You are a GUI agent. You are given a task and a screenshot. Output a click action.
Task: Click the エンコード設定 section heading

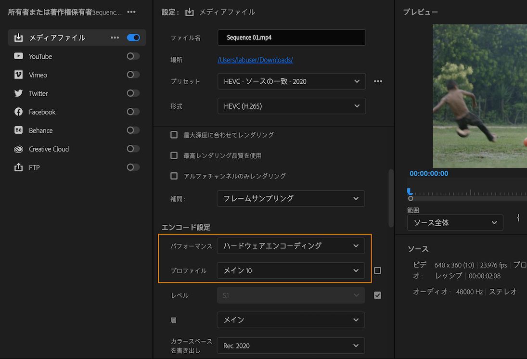(x=186, y=227)
